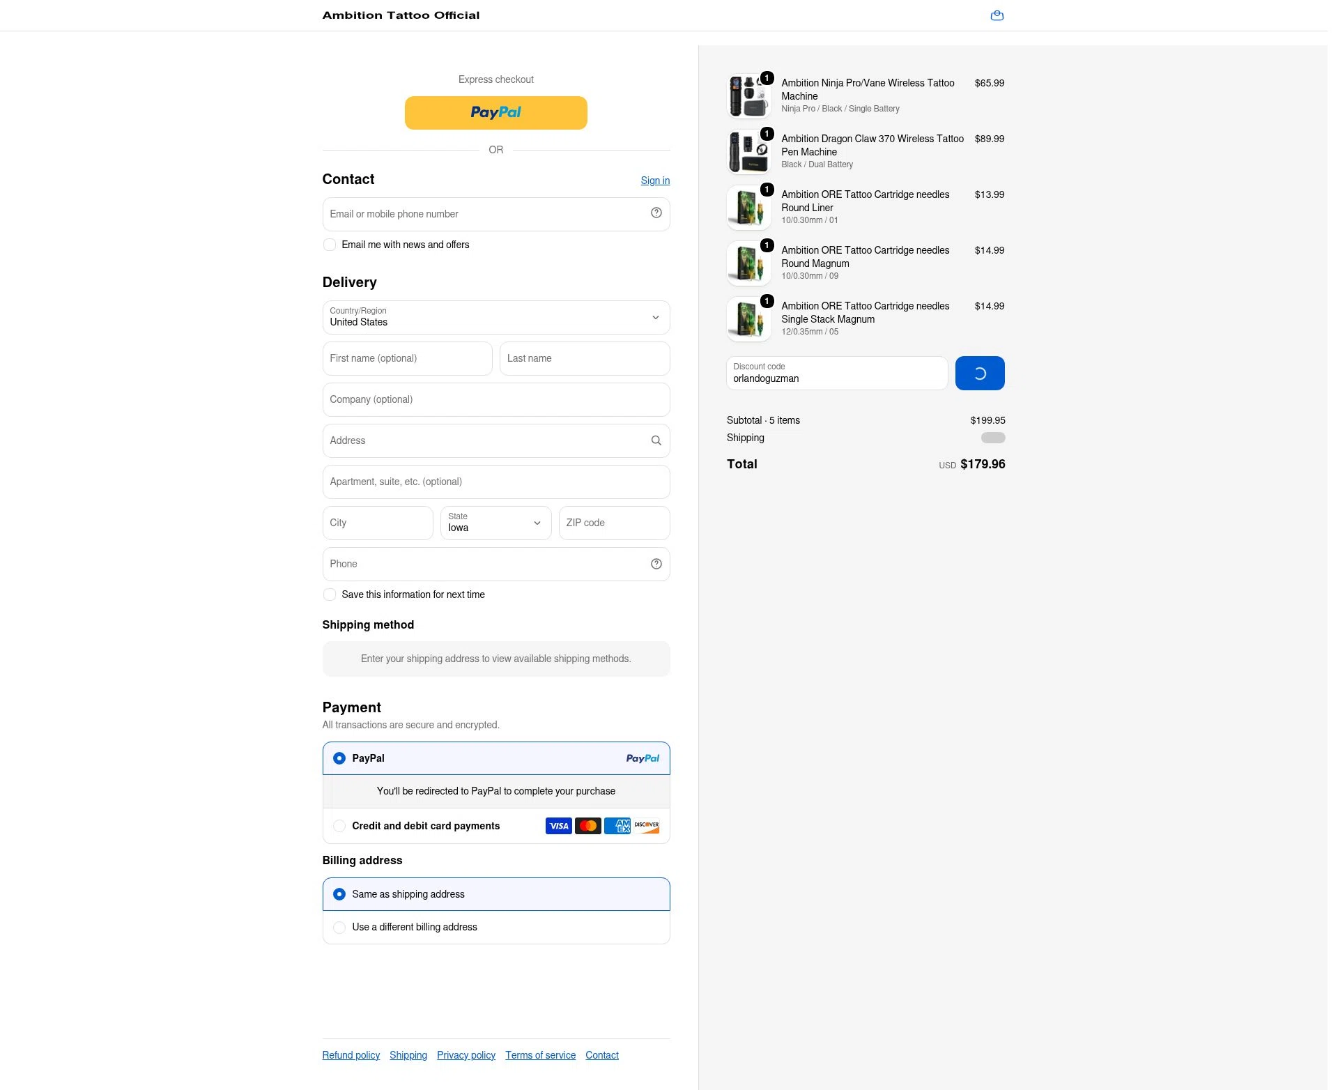The image size is (1338, 1090).
Task: Click the quantity badge on Ninja Pro thumbnail
Action: [767, 78]
